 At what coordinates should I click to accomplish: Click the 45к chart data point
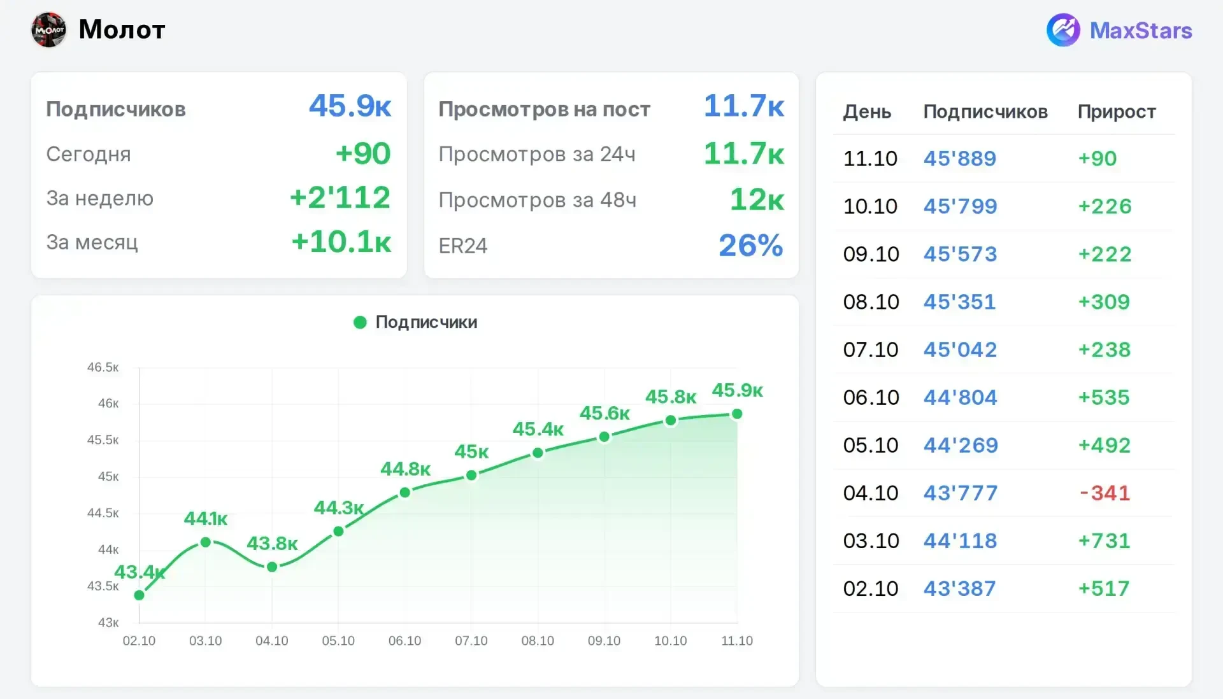pos(471,476)
